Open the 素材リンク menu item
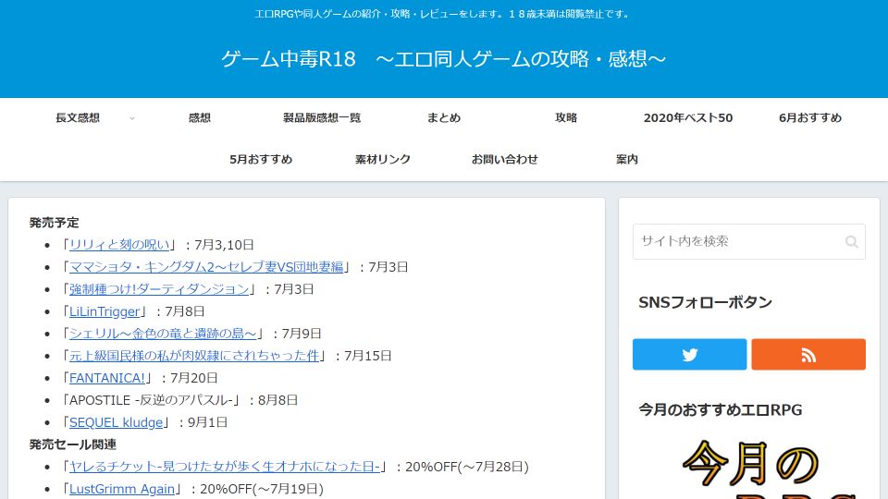Image resolution: width=888 pixels, height=499 pixels. point(383,160)
